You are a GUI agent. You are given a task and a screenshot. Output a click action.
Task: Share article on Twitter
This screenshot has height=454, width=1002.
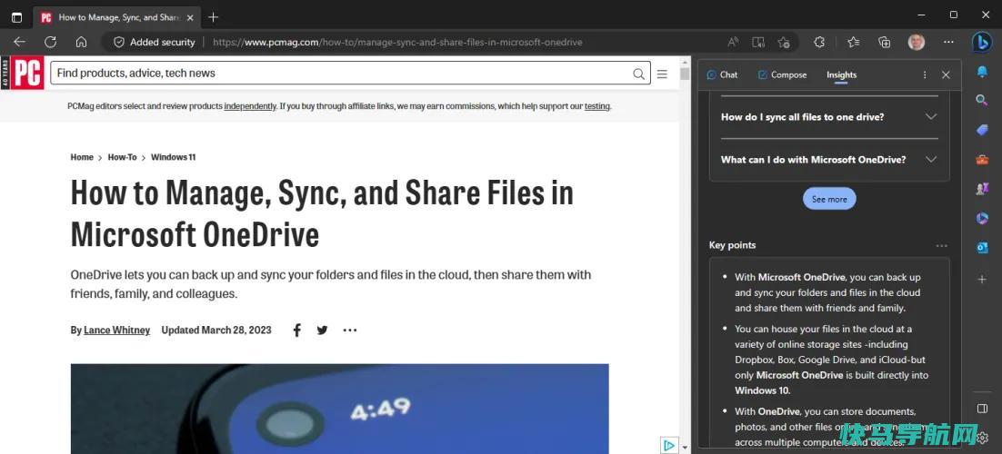(x=322, y=331)
